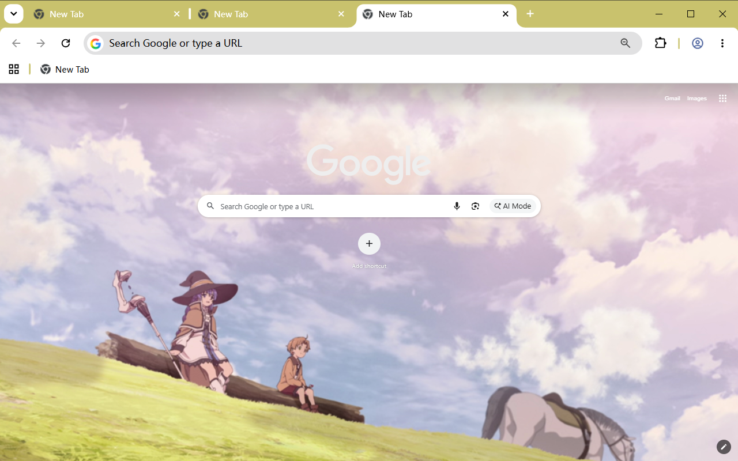Minimize the Chrome window
This screenshot has height=461, width=738.
pos(659,14)
